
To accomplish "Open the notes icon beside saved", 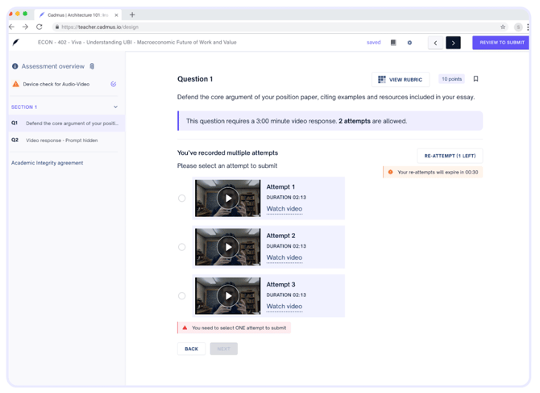I will (393, 43).
